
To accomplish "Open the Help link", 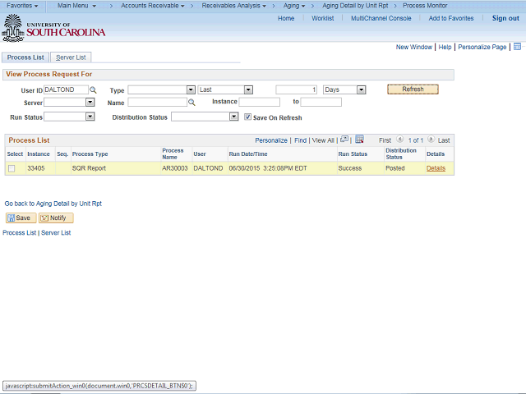I will click(x=445, y=47).
